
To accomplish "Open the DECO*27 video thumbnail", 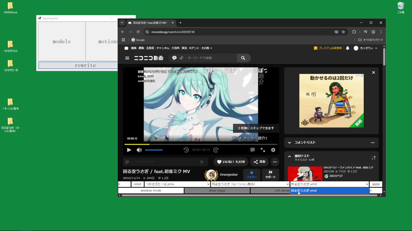I will tap(305, 173).
